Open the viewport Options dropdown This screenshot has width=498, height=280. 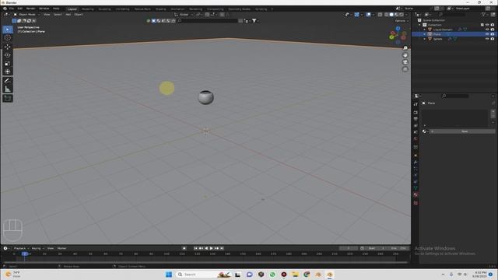tap(402, 21)
